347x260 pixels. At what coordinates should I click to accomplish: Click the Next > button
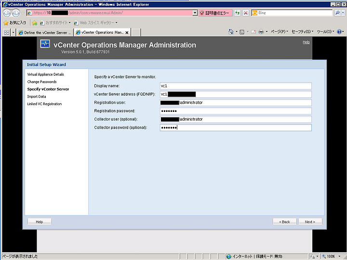[310, 222]
